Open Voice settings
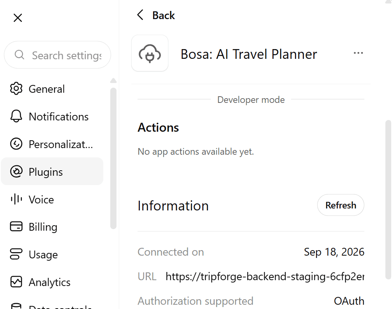Screen dimensions: 392x309 52,200
